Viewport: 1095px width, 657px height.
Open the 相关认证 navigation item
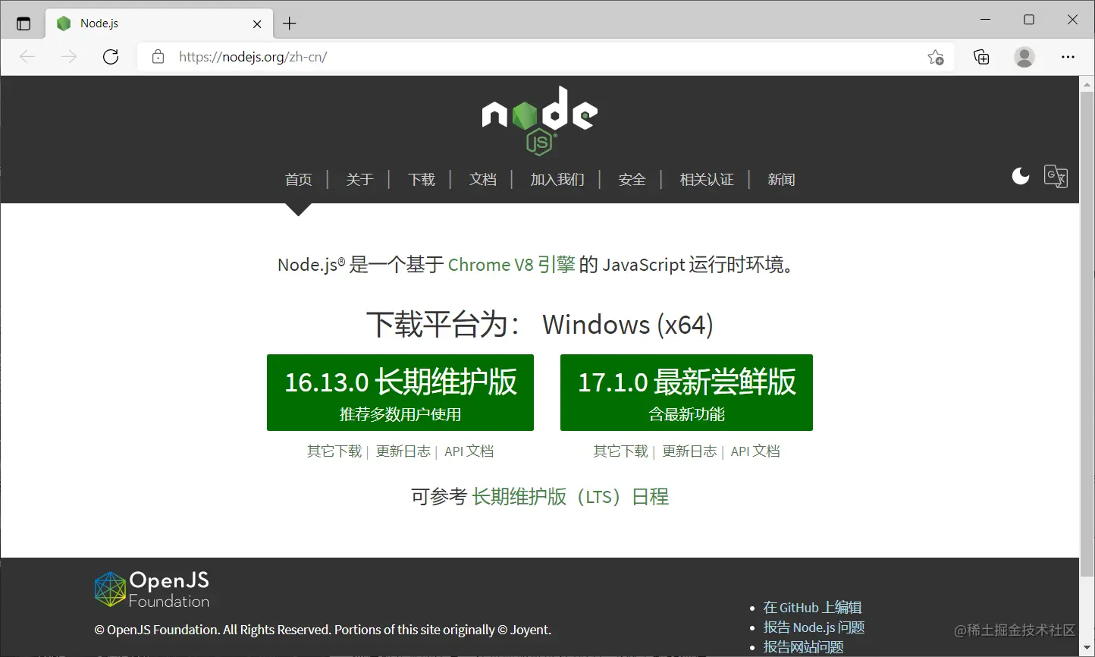[x=707, y=180]
